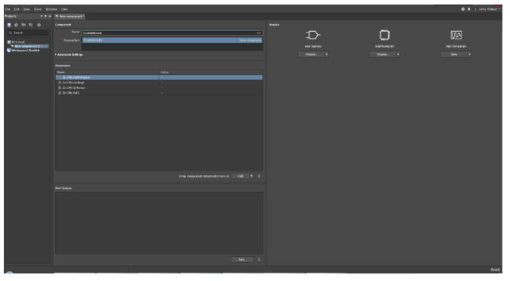
Task: Open the dropdown arrow beside Add Symbol Wizard
Action: point(327,54)
